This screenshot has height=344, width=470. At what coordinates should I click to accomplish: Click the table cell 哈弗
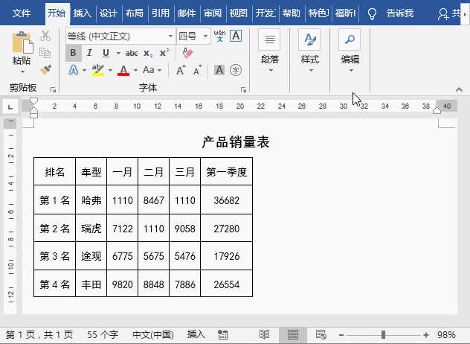(91, 200)
